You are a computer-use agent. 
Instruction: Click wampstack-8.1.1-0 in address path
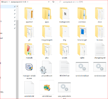coord(18,2)
